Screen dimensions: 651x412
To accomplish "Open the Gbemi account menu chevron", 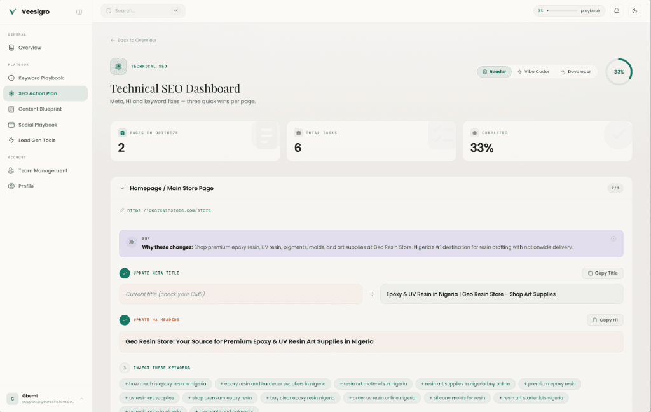I will [x=81, y=399].
